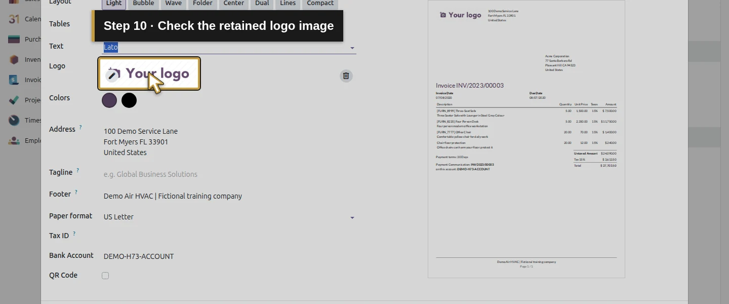Delete the logo with the trash icon
This screenshot has height=304, width=729.
[346, 76]
